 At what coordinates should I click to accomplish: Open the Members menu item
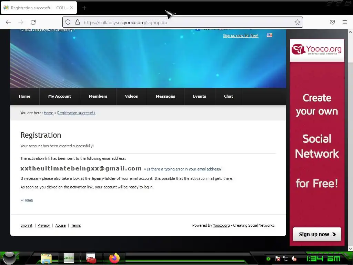[98, 97]
